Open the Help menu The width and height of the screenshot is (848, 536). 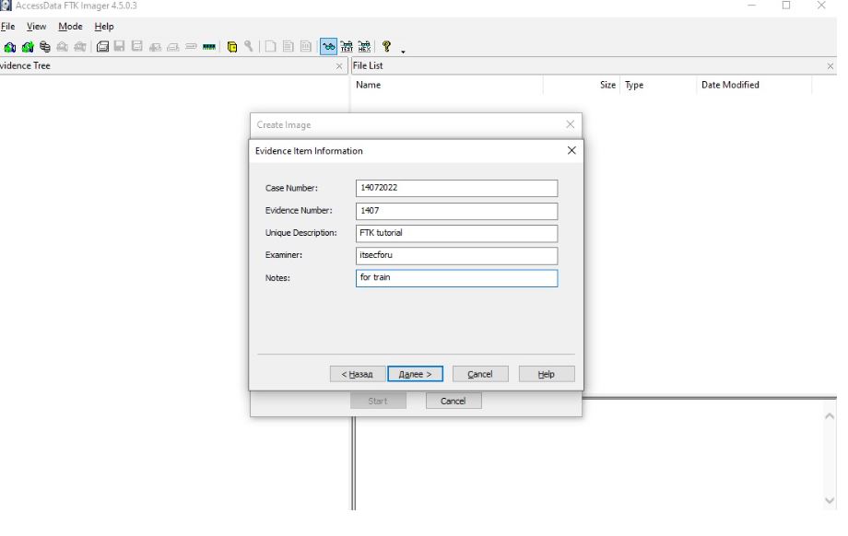pos(104,27)
